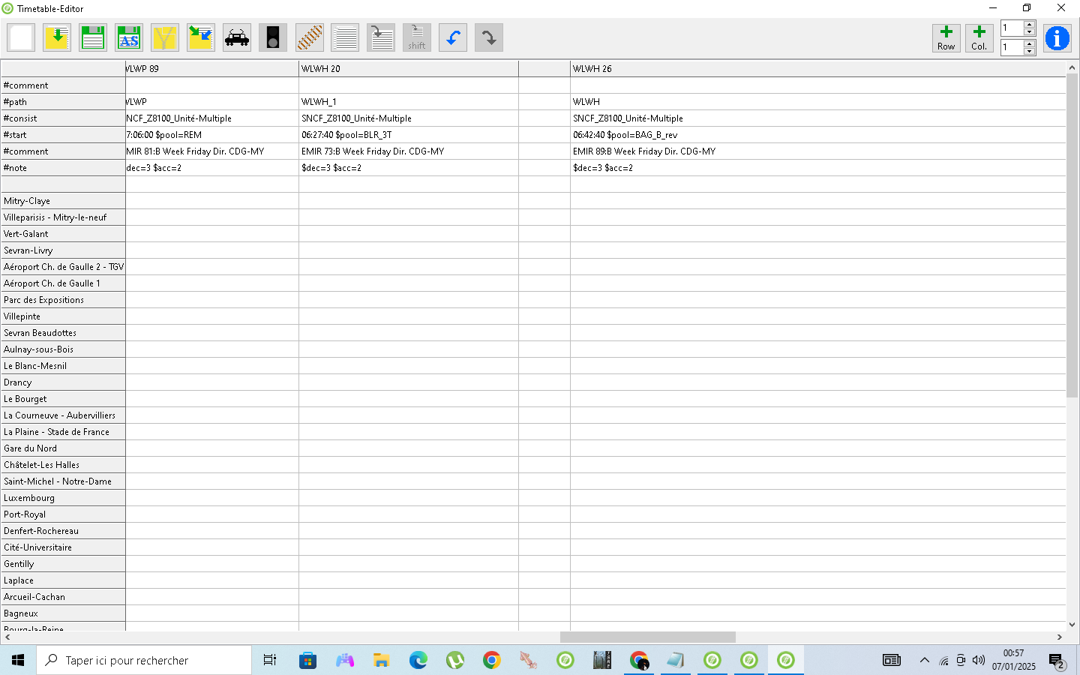Screen dimensions: 1080x675
Task: Open the volume control in system tray
Action: (979, 660)
